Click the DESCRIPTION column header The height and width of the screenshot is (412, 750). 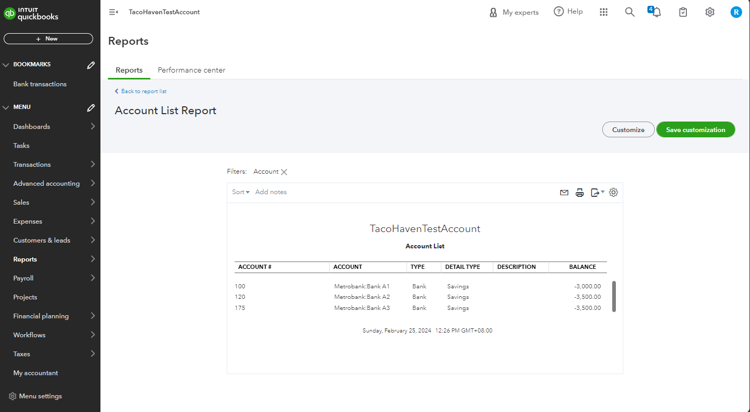click(516, 267)
